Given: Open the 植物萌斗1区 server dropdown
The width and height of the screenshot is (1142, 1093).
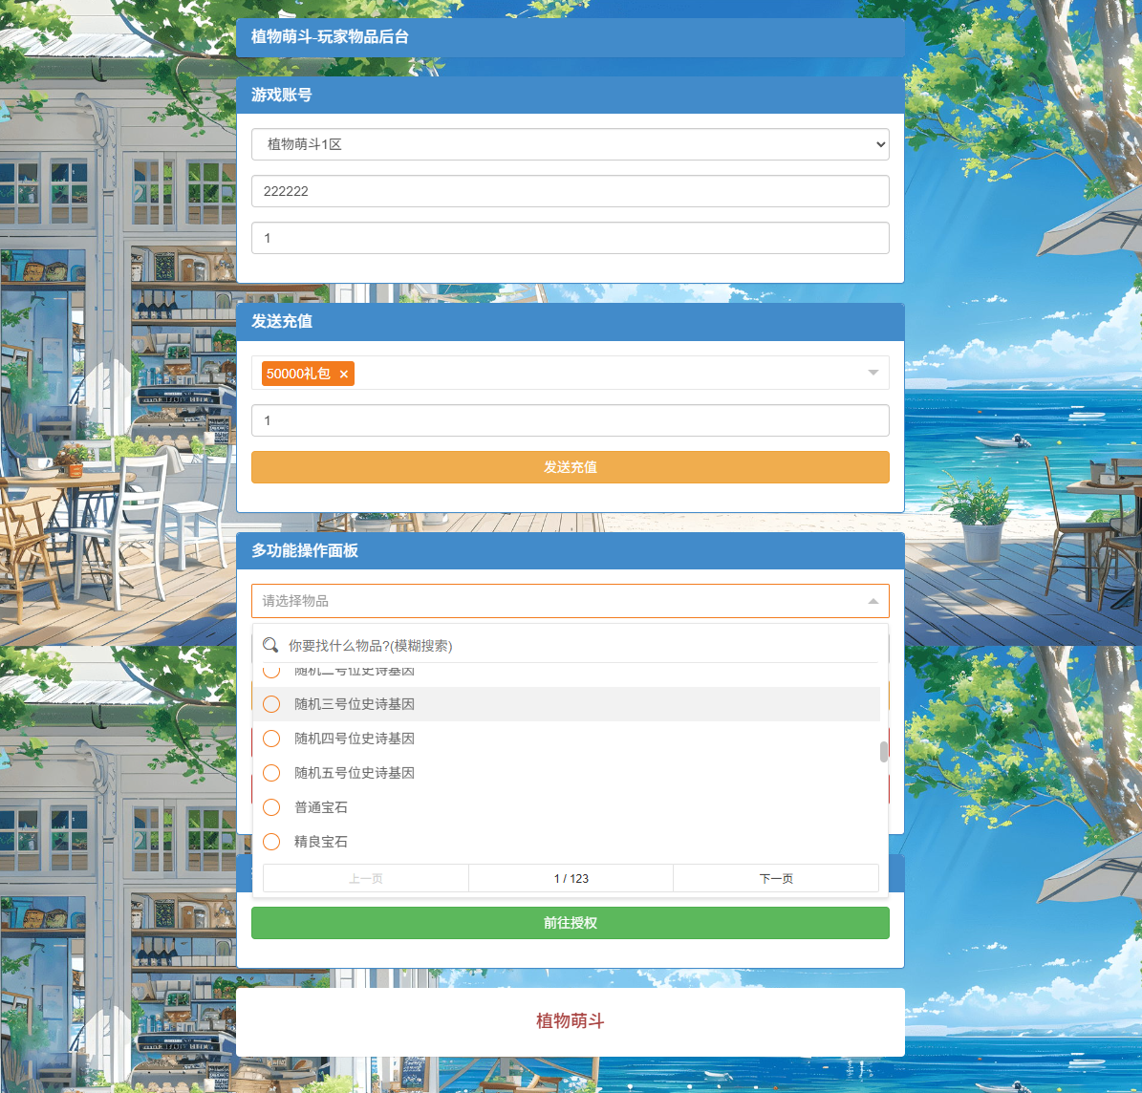Looking at the screenshot, I should pyautogui.click(x=570, y=144).
